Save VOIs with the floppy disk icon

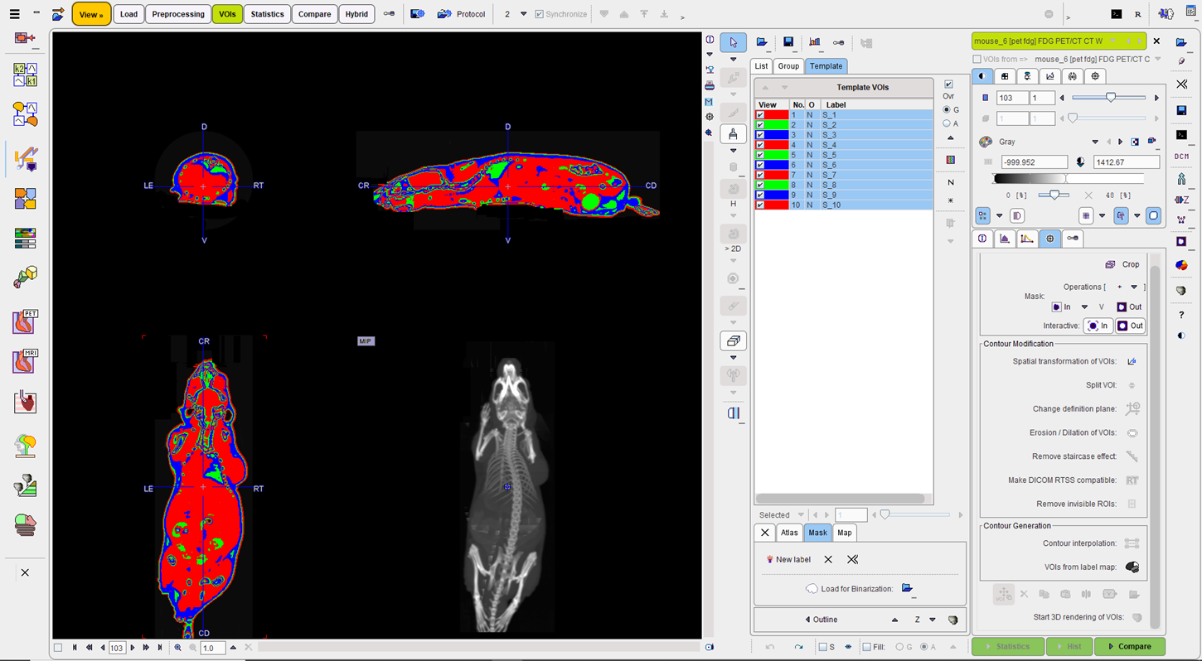pyautogui.click(x=788, y=42)
